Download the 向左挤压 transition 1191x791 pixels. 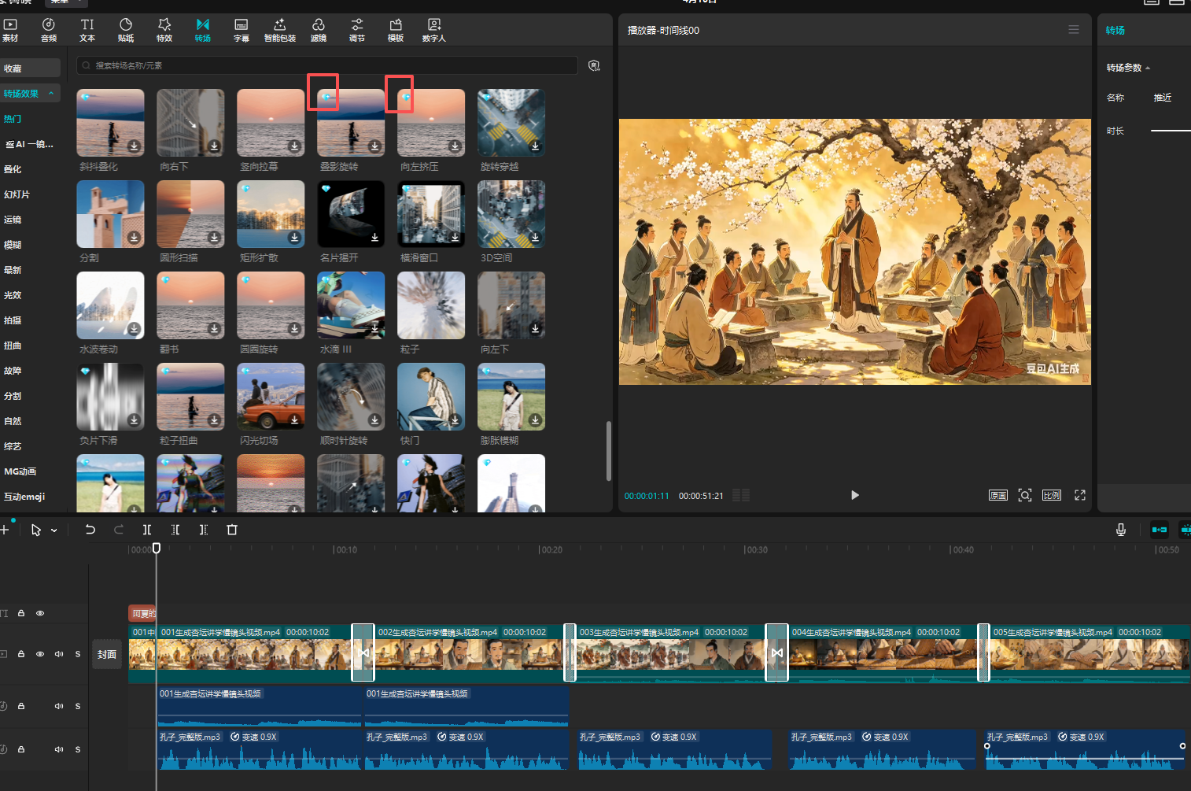455,146
